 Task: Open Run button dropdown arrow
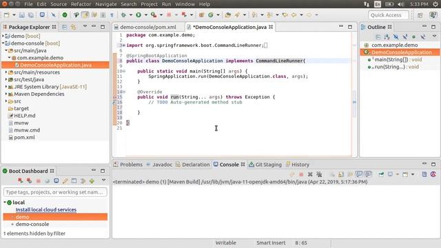[145, 15]
